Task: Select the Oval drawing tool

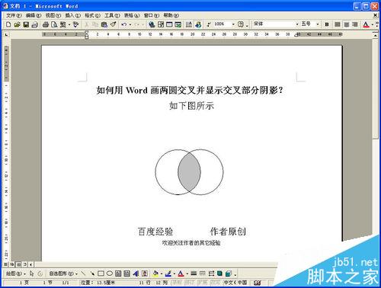Action: [110, 274]
